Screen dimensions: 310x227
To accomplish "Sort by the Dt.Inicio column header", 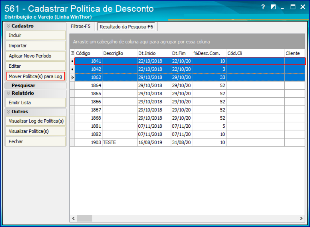I will click(x=154, y=53).
